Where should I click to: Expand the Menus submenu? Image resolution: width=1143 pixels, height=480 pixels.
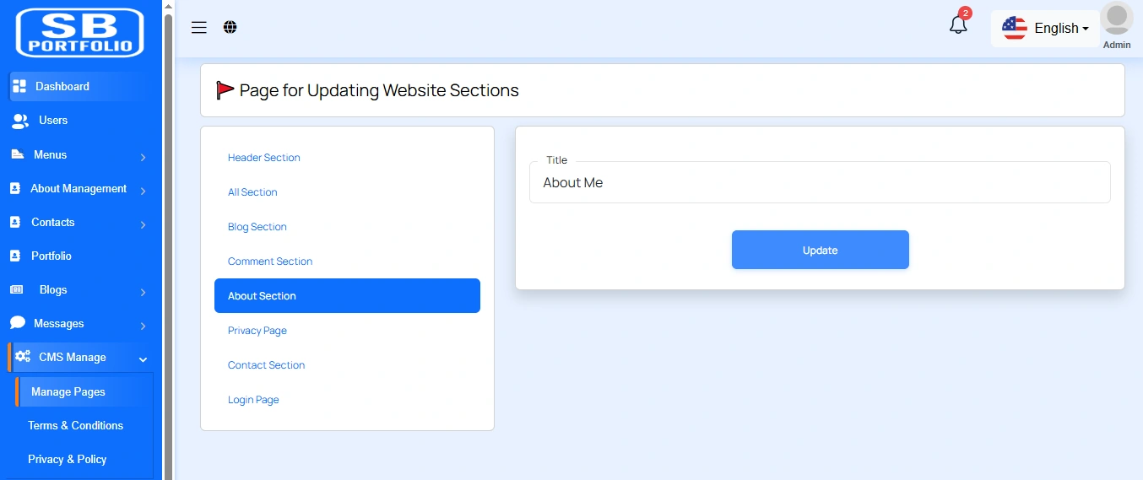(143, 157)
